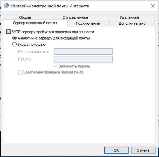Click the Имя пользователя input field
The height and width of the screenshot is (157, 159).
tap(83, 51)
